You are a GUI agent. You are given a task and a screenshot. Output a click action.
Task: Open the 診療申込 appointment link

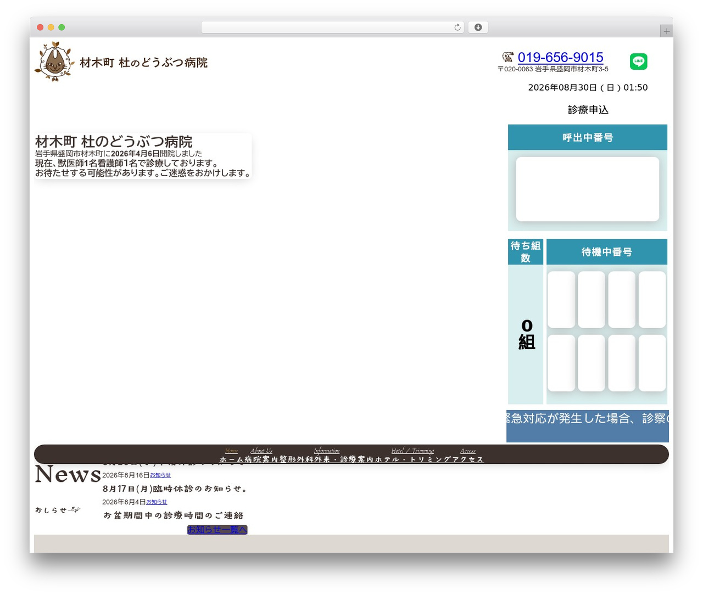(x=588, y=110)
